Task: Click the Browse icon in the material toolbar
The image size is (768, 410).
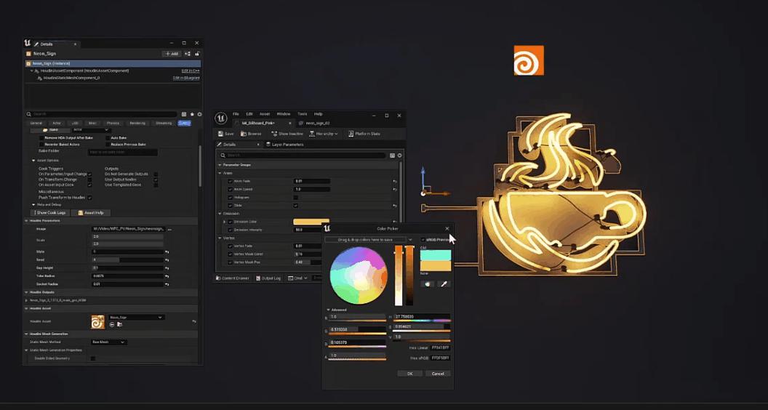Action: point(251,134)
